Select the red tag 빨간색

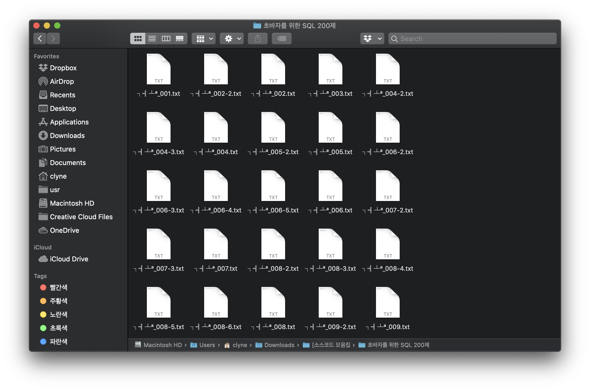point(58,287)
